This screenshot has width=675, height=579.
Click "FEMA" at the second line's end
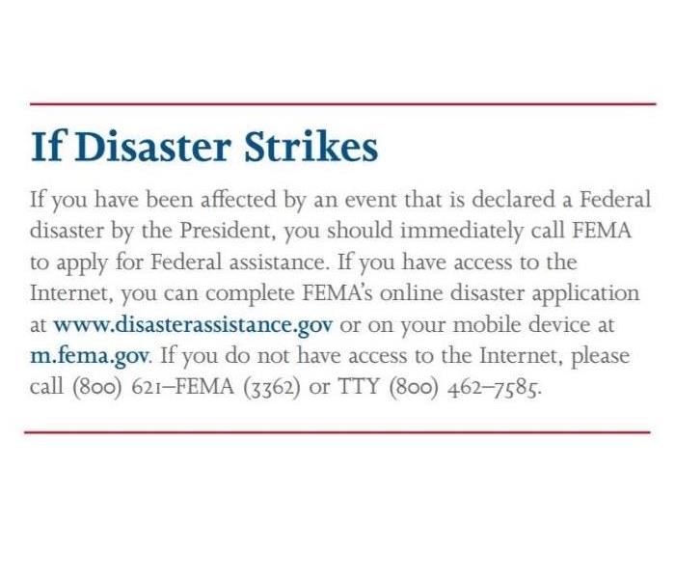tap(602, 231)
